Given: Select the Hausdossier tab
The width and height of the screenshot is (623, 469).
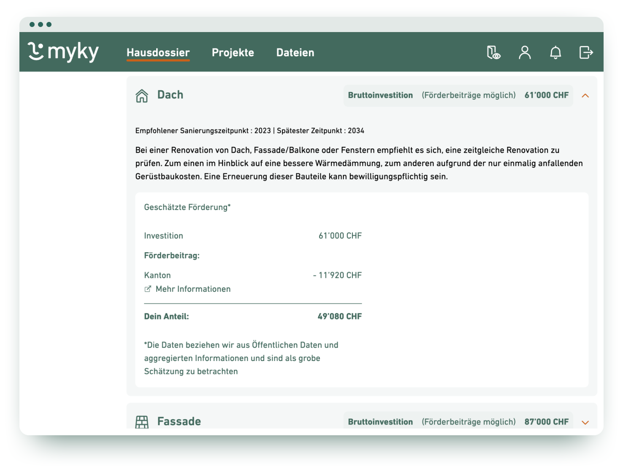Looking at the screenshot, I should pyautogui.click(x=158, y=52).
